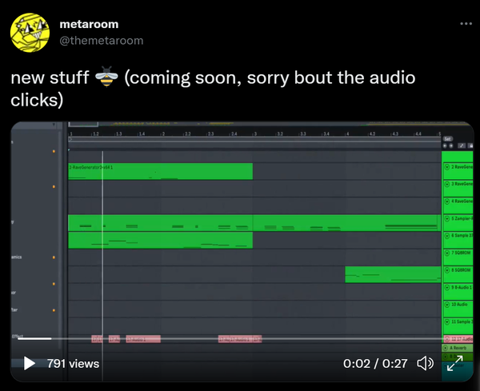The height and width of the screenshot is (391, 480).
Task: Toggle the lock envelopes icon
Action: [470, 146]
